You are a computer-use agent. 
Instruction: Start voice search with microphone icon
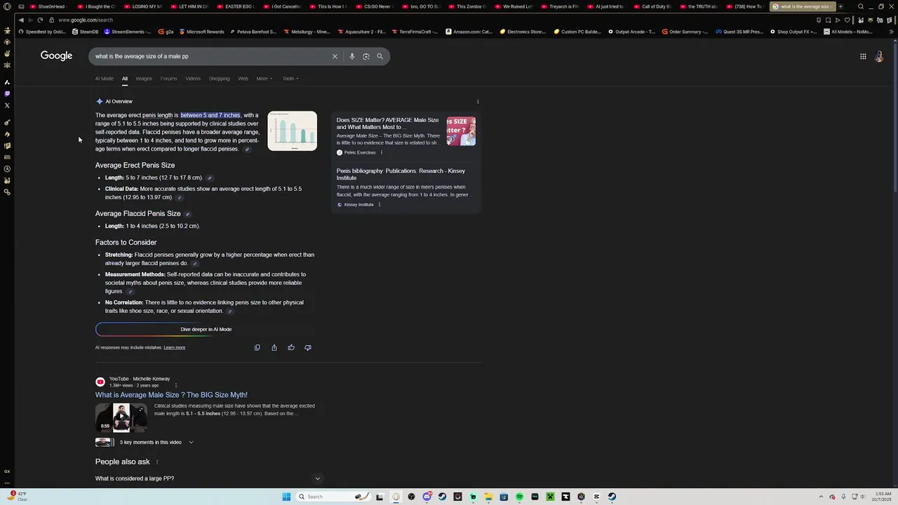pos(352,56)
